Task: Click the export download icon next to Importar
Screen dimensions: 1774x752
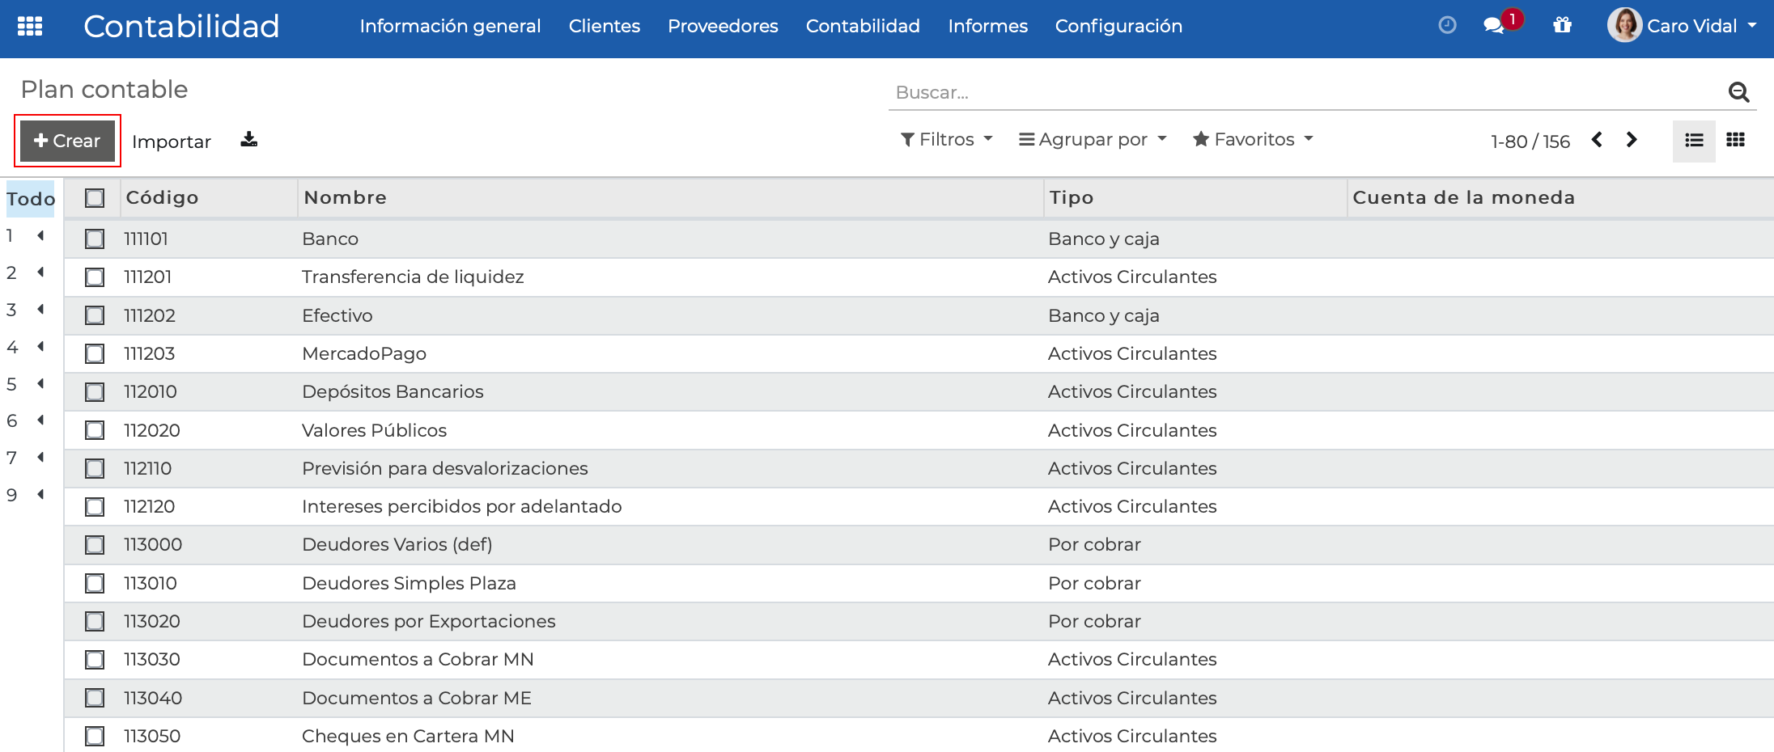Action: pos(248,140)
